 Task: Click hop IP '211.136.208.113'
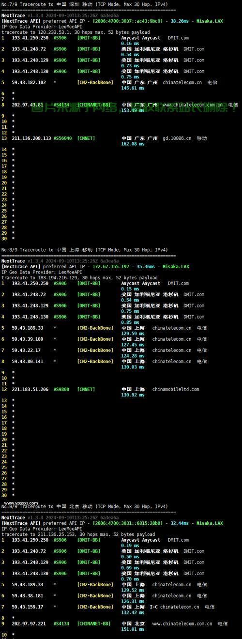click(31, 138)
